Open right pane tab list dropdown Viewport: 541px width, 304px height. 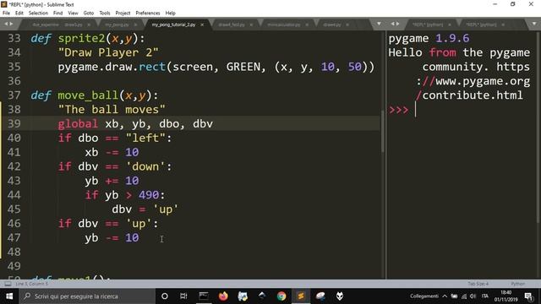(534, 24)
